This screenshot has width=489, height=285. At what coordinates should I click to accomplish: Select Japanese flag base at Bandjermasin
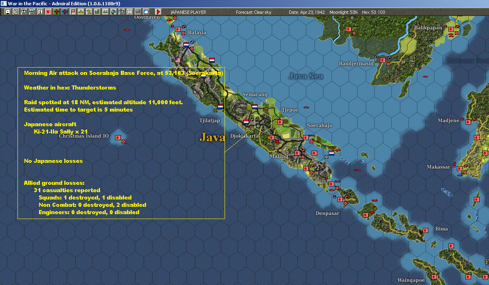tap(383, 60)
